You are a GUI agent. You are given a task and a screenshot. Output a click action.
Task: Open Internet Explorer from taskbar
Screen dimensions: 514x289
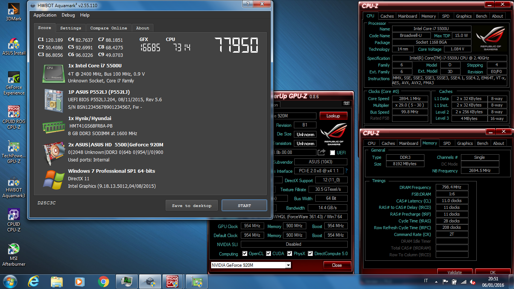point(34,281)
